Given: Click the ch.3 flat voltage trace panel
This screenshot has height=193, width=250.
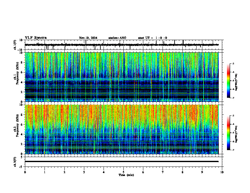Looking at the screenshot, I should [x=124, y=162].
